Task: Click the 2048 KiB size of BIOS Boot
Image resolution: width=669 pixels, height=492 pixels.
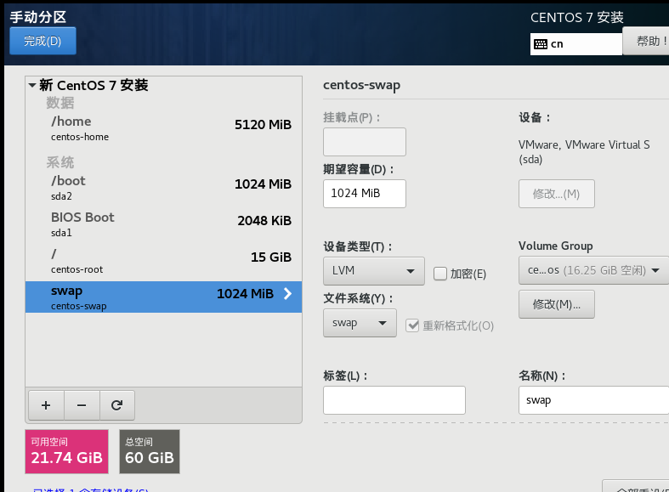Action: point(264,220)
